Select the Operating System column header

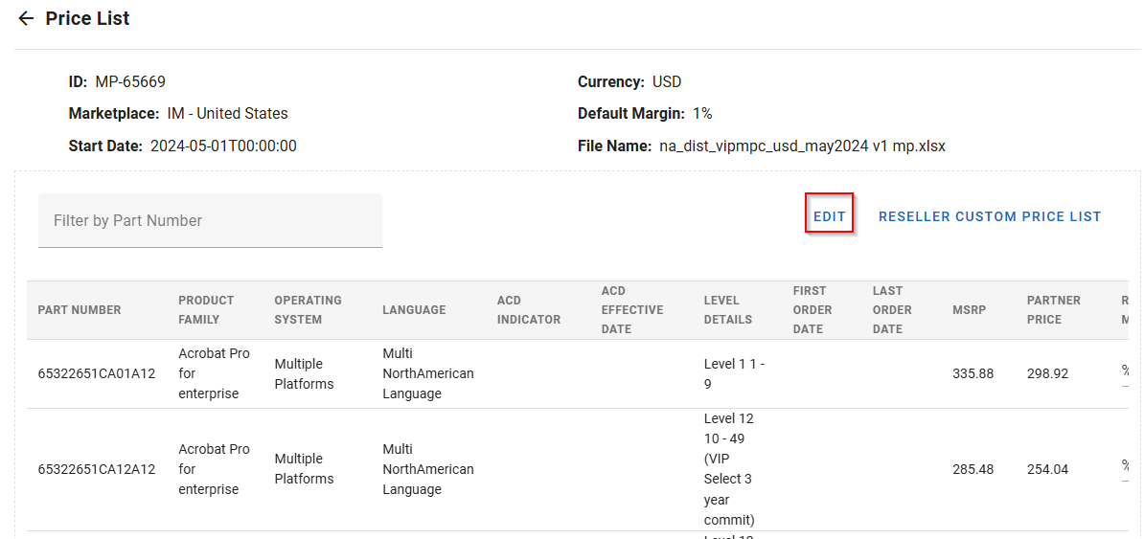(308, 310)
